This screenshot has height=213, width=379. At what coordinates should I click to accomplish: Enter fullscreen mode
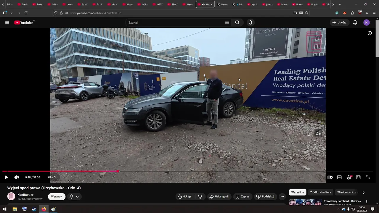click(368, 177)
